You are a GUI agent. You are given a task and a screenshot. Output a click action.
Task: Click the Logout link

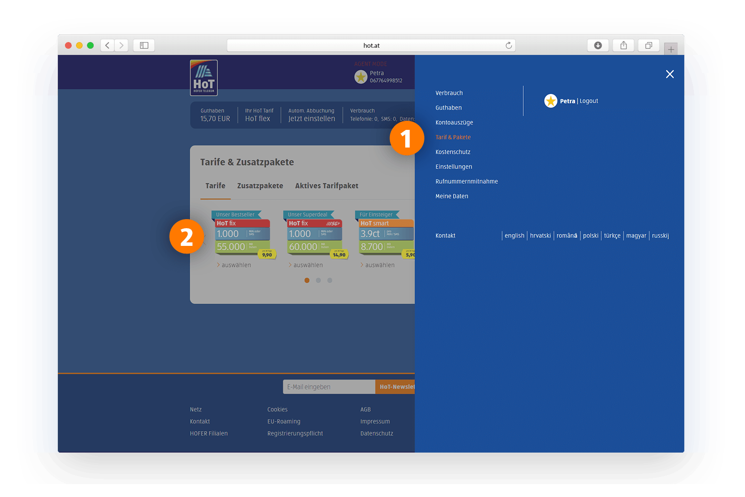point(589,101)
